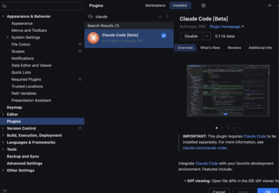
Task: Confirm with the OK button
Action: tap(268, 191)
